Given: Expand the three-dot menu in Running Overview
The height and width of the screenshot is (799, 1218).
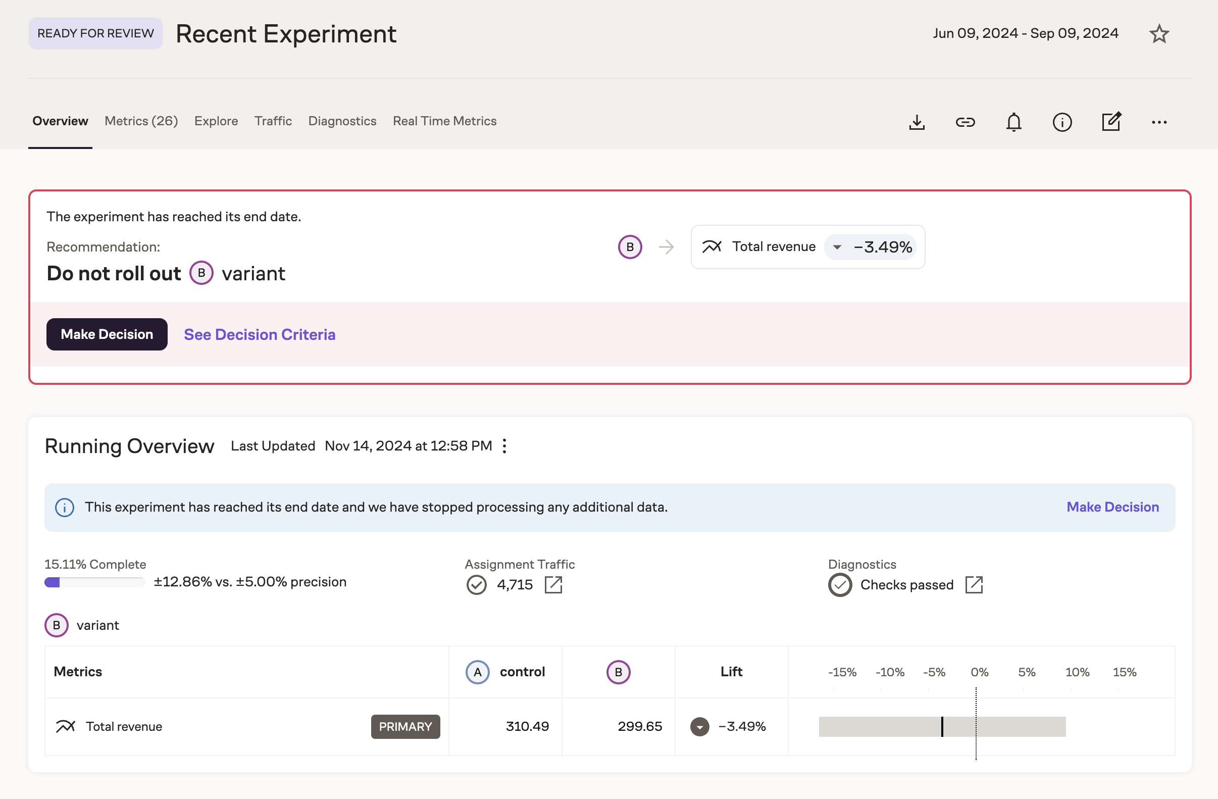Looking at the screenshot, I should tap(504, 446).
